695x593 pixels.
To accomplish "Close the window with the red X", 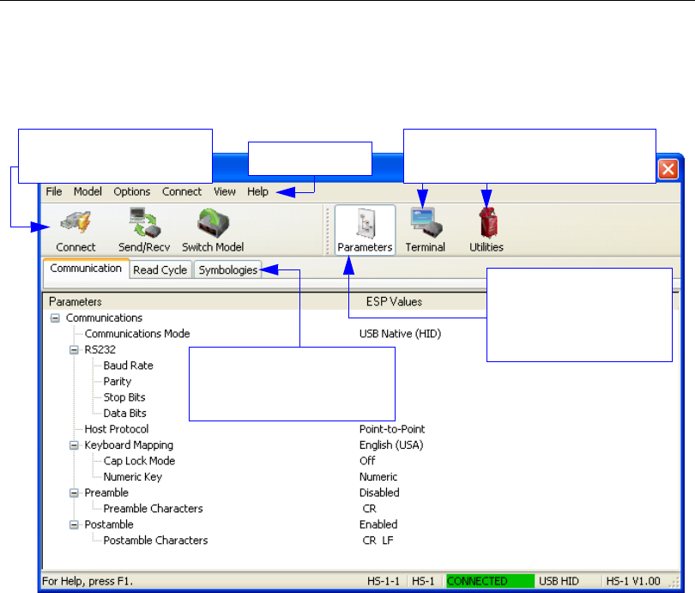I will click(x=668, y=169).
